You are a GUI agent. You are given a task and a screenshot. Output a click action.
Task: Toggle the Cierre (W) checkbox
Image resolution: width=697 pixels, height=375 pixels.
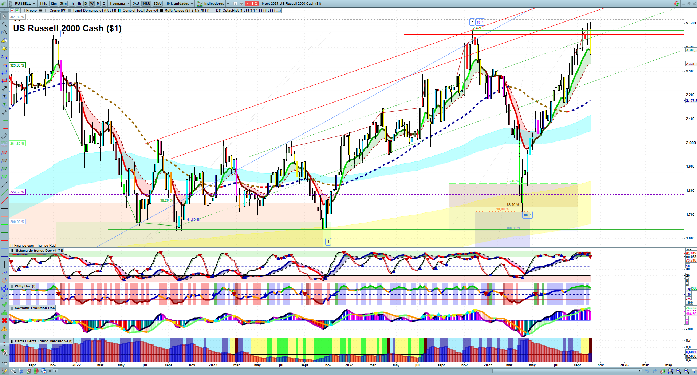point(47,11)
